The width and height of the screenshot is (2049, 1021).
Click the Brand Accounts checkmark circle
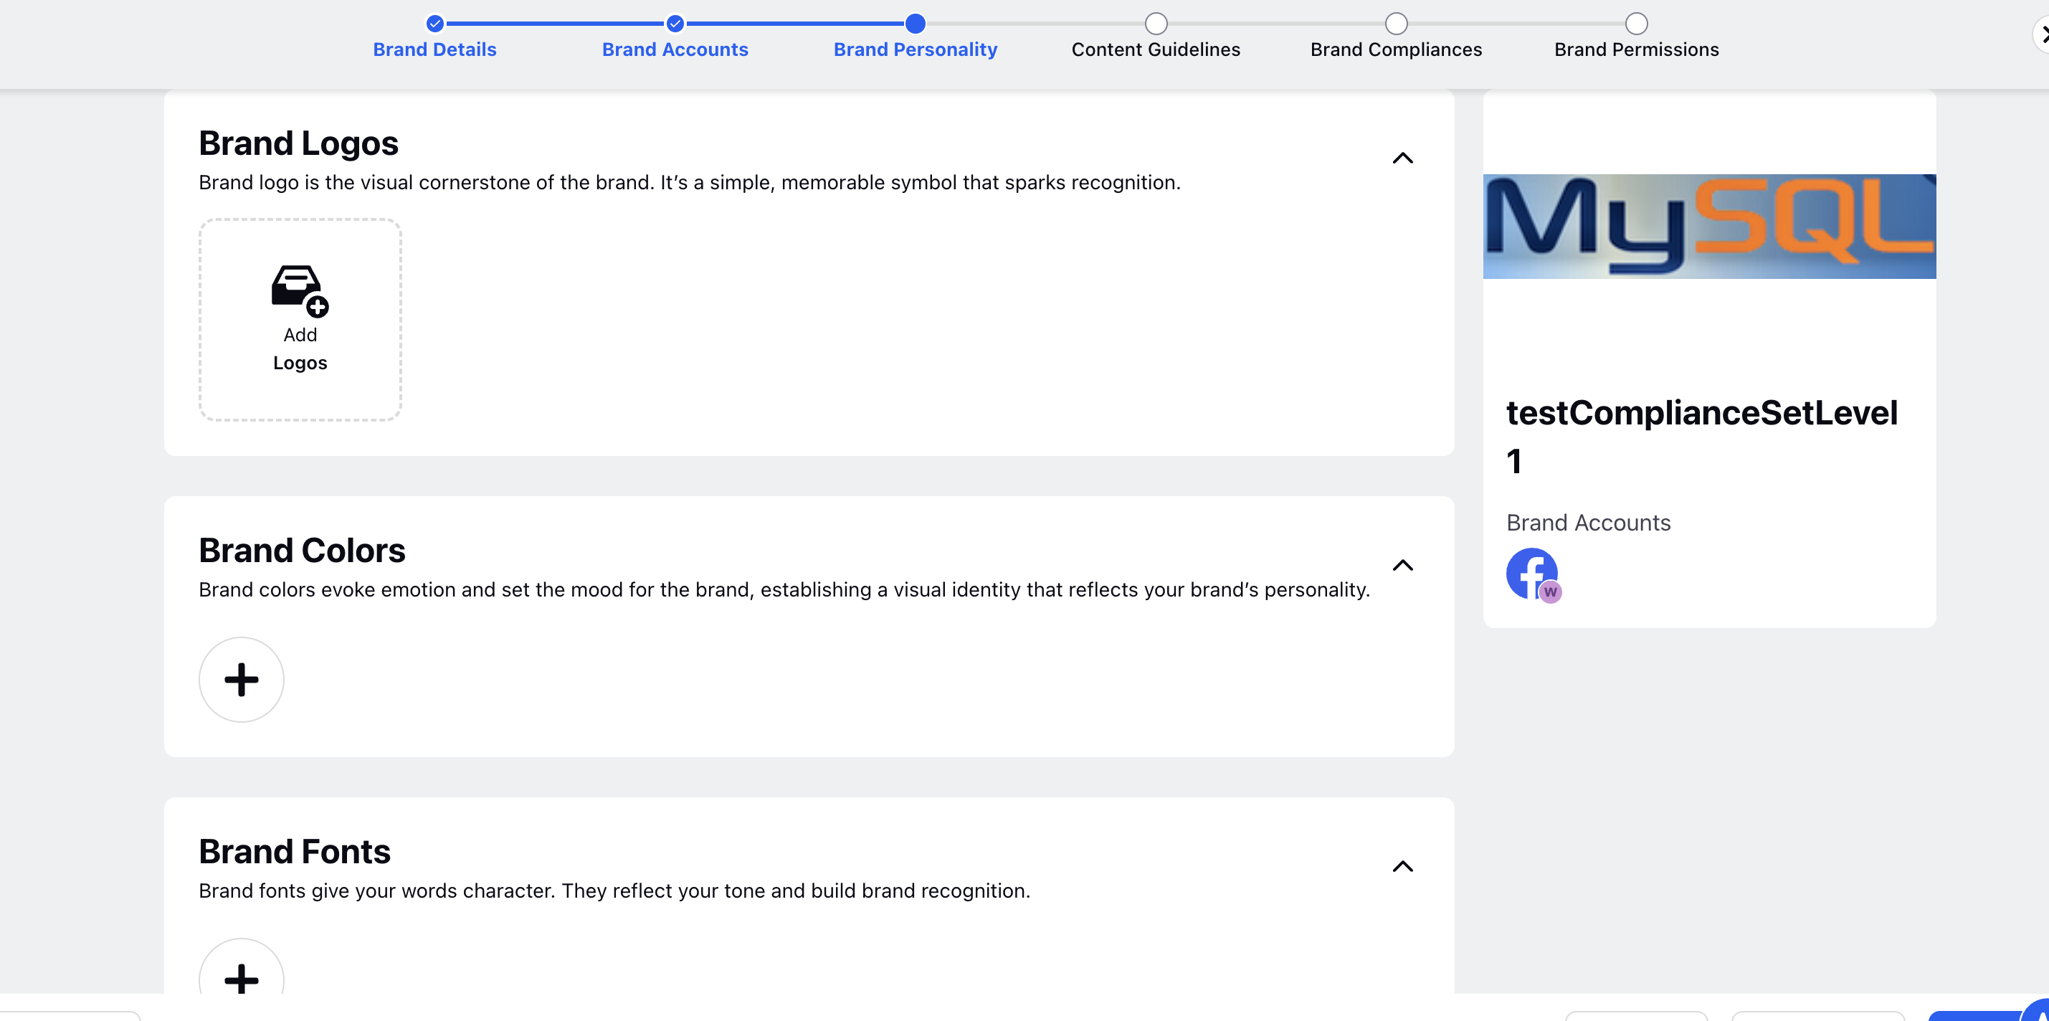pyautogui.click(x=675, y=23)
